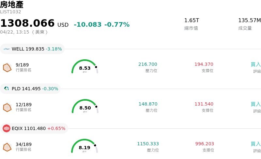Screen dimensions: 261x159
Task: Click PLD's 131.540 support level
Action: 204,104
